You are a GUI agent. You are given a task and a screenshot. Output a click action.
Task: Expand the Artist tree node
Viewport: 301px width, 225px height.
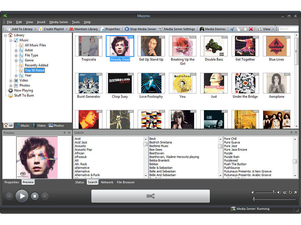tap(16, 51)
